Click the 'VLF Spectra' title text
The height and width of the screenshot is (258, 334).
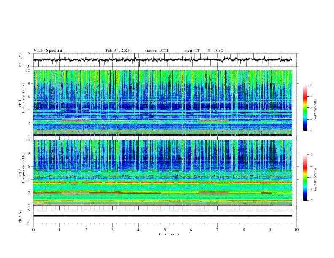48,51
